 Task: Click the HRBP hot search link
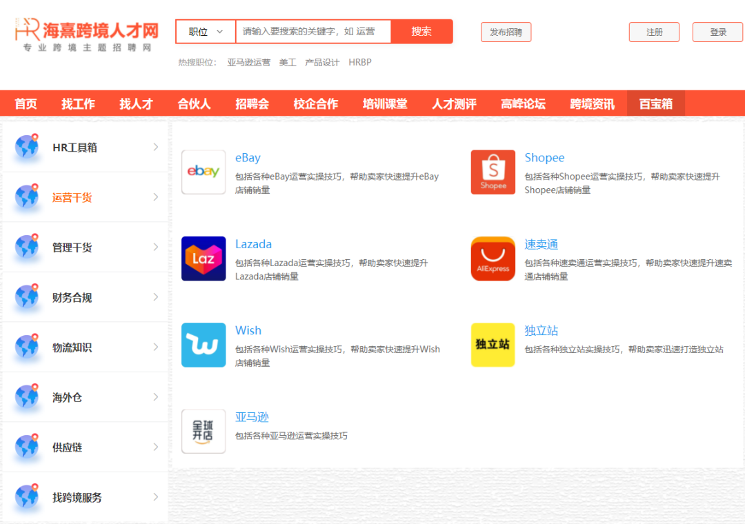359,62
